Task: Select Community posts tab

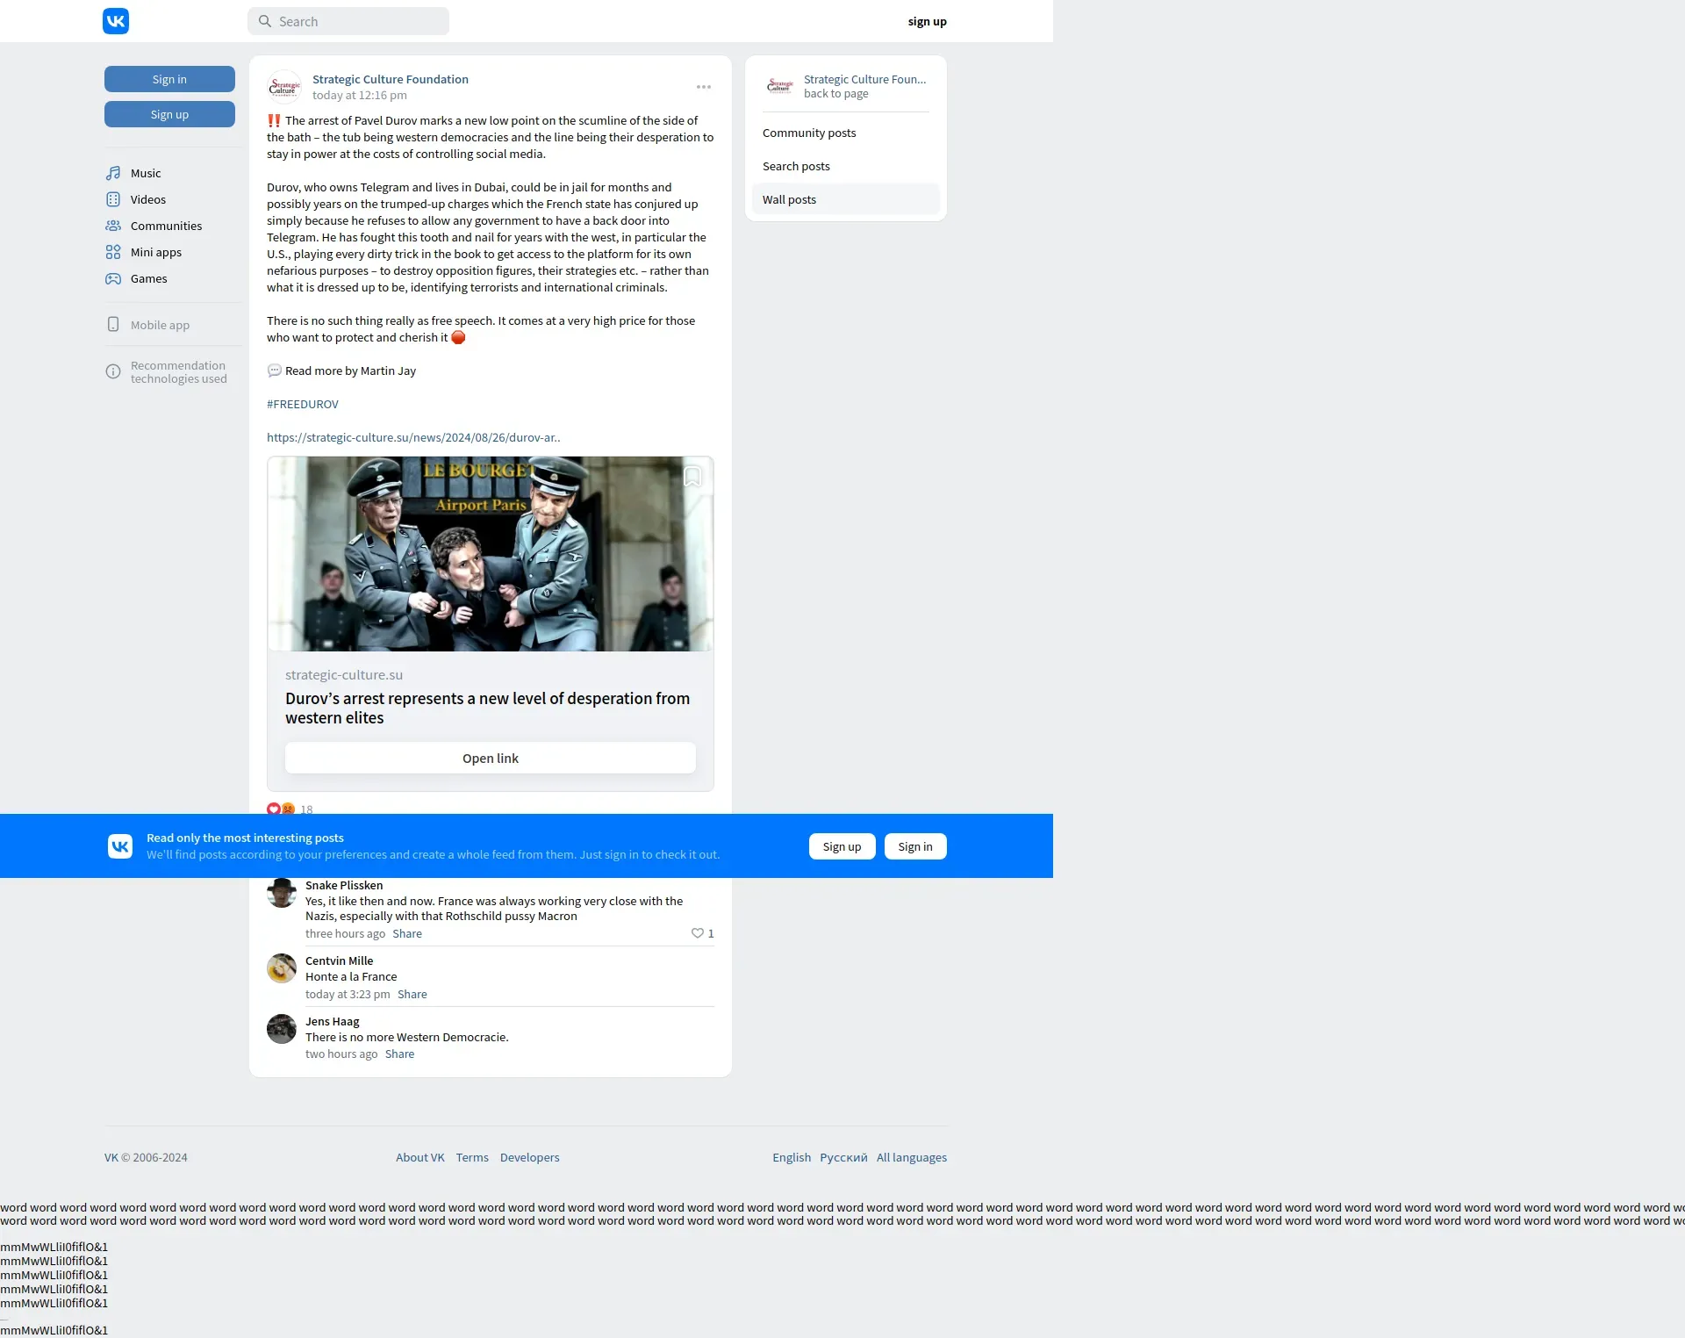Action: tap(809, 133)
